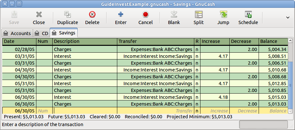Screen dimensions: 295x130
Task: Click the Decrease column header
Action: tap(244, 41)
